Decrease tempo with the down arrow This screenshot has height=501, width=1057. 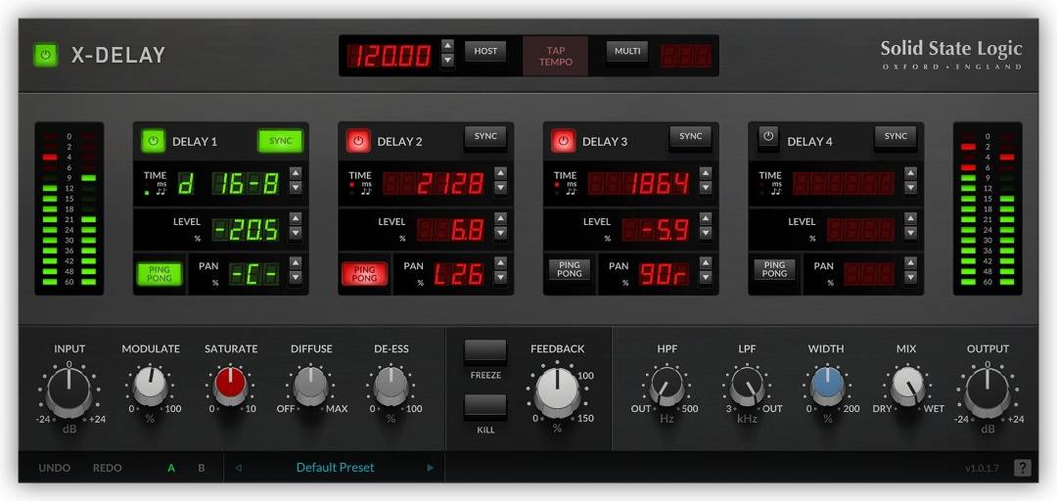click(447, 61)
